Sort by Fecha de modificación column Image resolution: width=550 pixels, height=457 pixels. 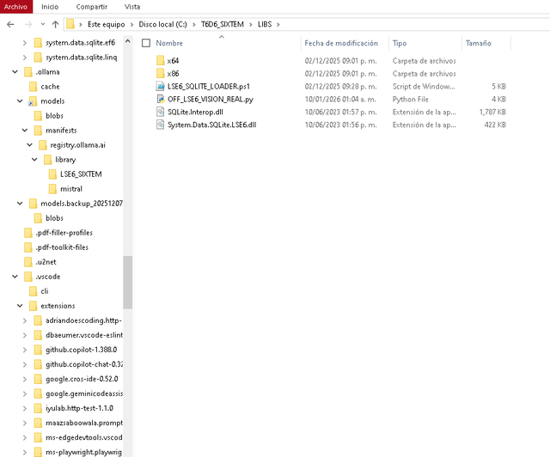point(341,43)
